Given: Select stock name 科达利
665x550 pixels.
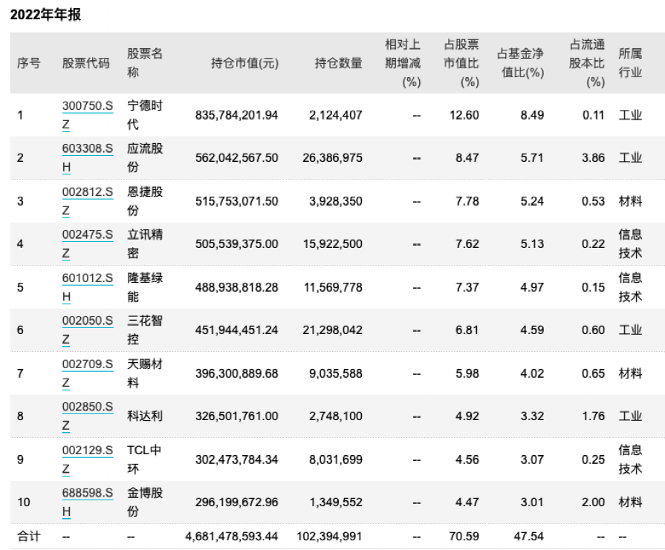Looking at the screenshot, I should [x=145, y=416].
